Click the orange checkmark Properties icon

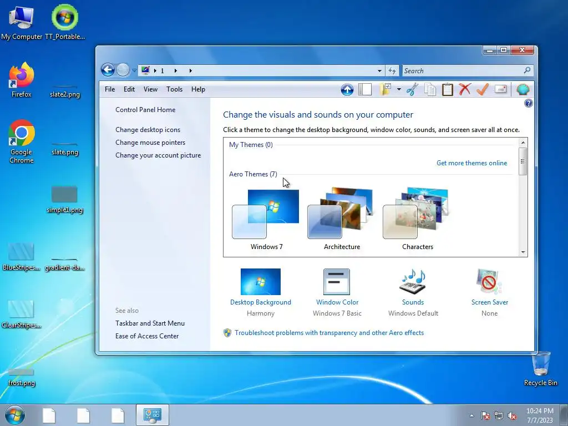483,89
